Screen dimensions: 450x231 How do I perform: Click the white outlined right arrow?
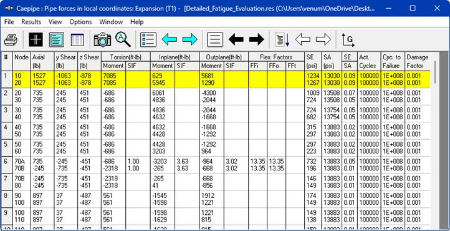323,39
